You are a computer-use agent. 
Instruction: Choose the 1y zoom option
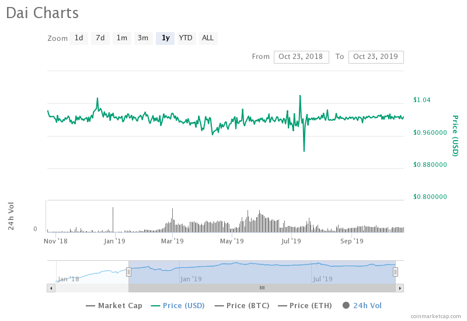165,38
